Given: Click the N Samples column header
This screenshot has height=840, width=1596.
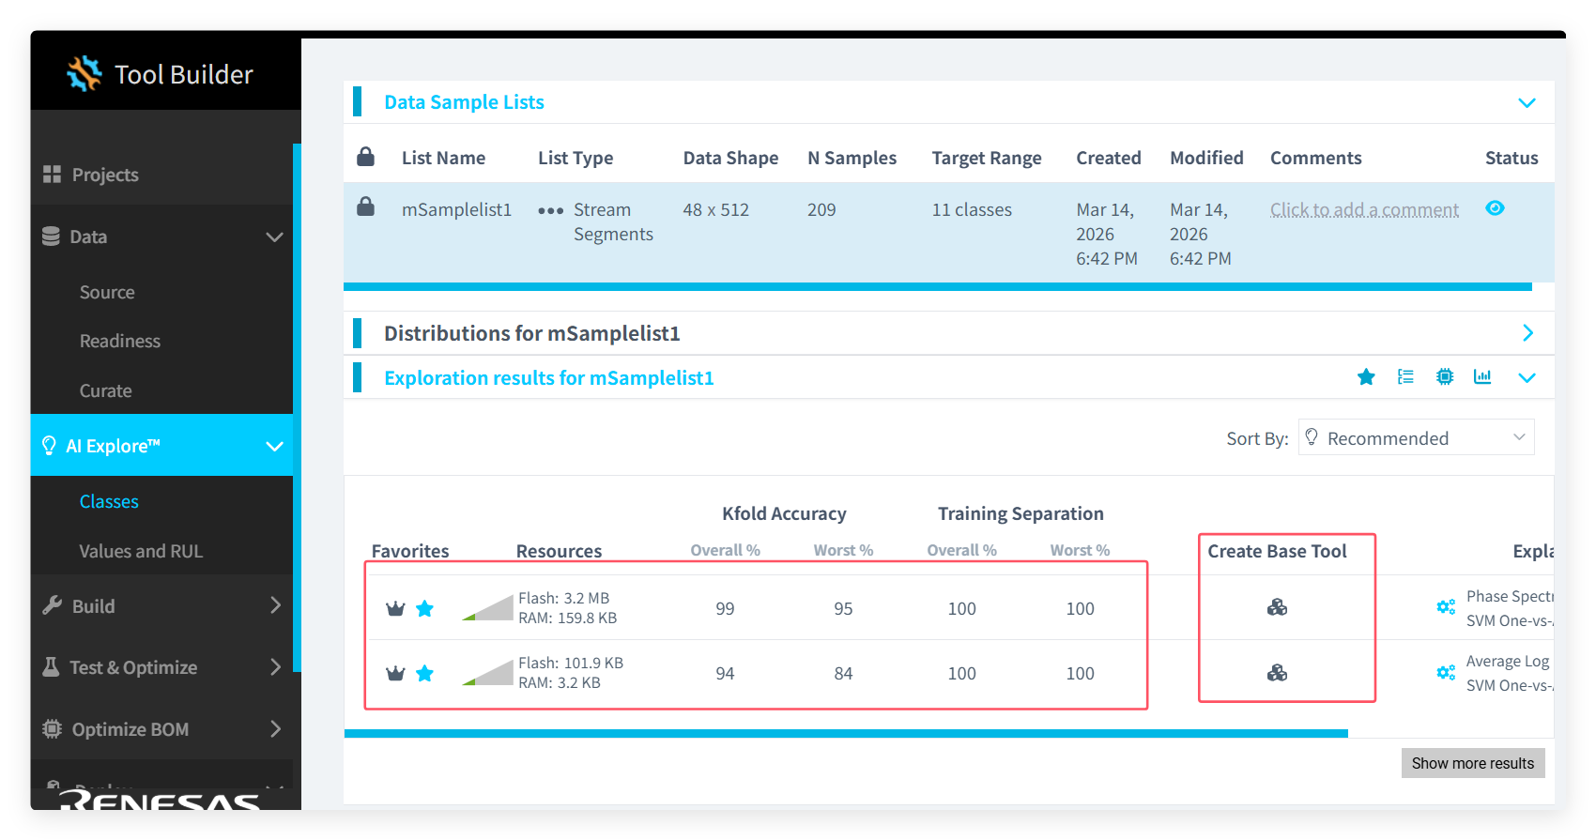Looking at the screenshot, I should coord(852,158).
